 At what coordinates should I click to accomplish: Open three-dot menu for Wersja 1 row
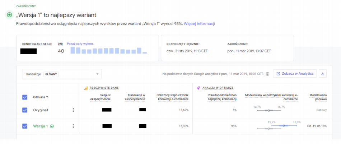click(x=73, y=126)
